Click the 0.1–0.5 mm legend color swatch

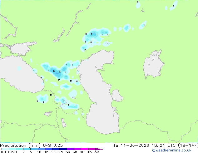tap(5, 149)
